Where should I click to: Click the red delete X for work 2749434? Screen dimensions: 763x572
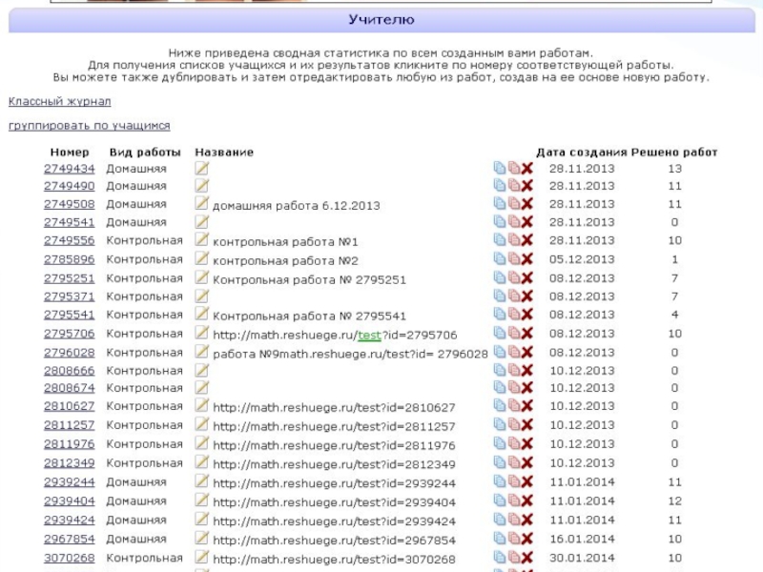[x=526, y=169]
